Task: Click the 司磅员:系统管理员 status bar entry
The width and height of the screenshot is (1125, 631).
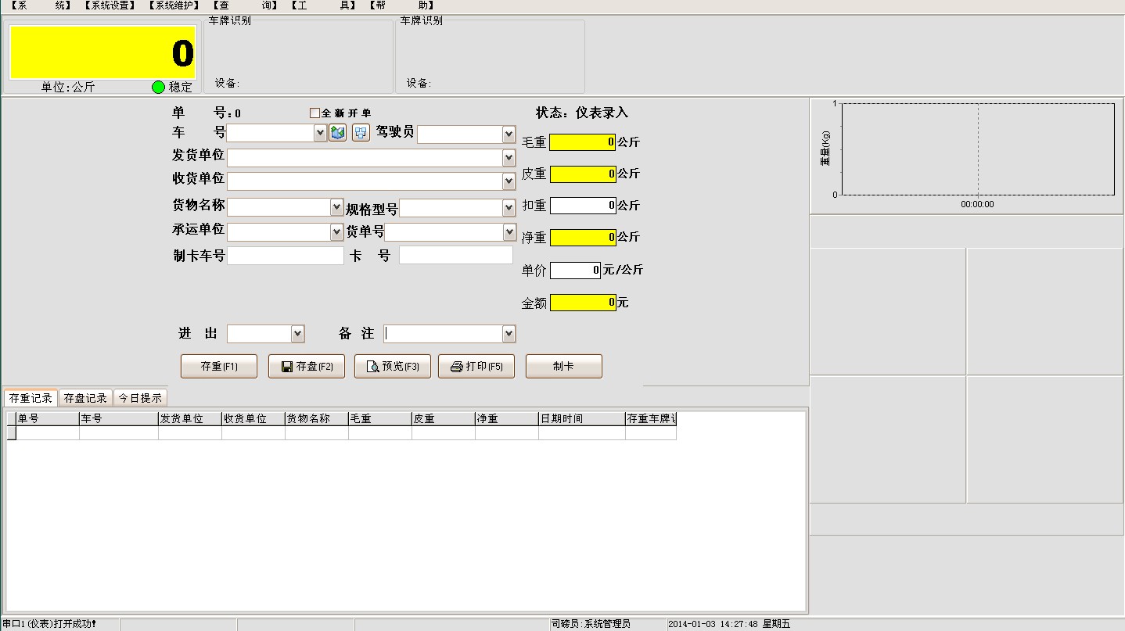Action: (607, 624)
